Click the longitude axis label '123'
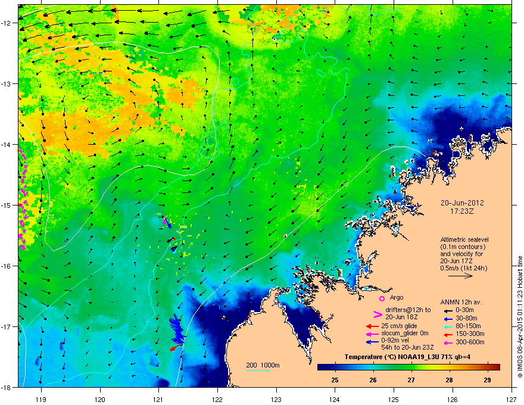Image resolution: width=524 pixels, height=405 pixels. click(276, 399)
